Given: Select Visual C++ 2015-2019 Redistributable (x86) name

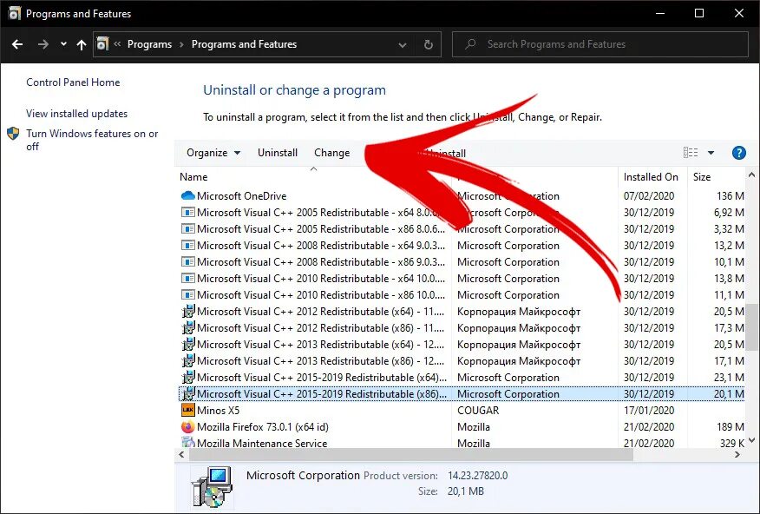Looking at the screenshot, I should (x=322, y=393).
